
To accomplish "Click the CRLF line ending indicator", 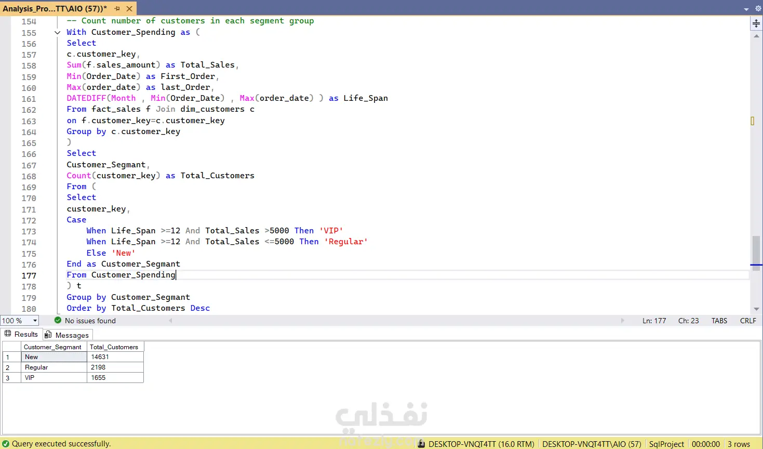I will [x=748, y=321].
